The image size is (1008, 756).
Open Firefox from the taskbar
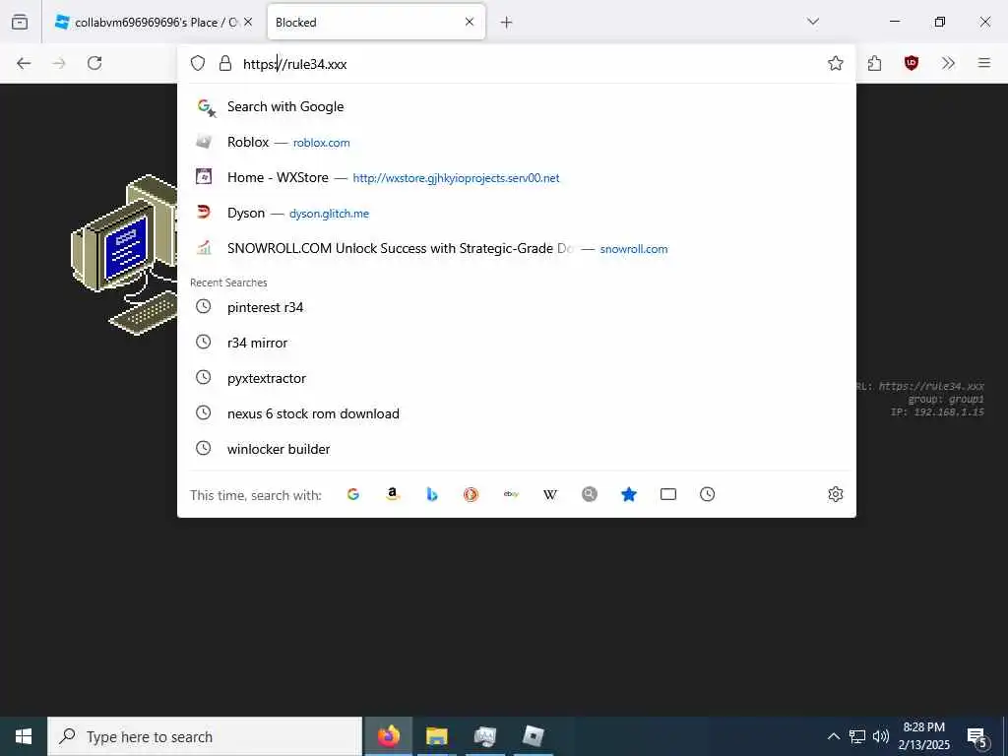pos(388,736)
